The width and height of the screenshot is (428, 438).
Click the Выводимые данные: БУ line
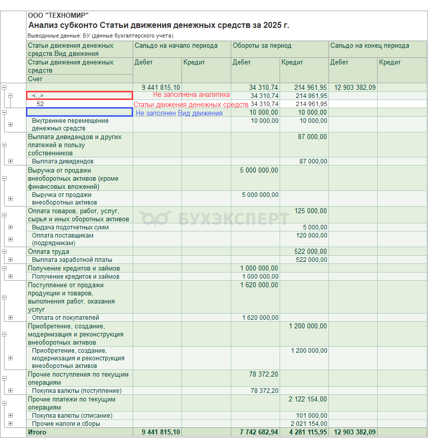click(101, 36)
